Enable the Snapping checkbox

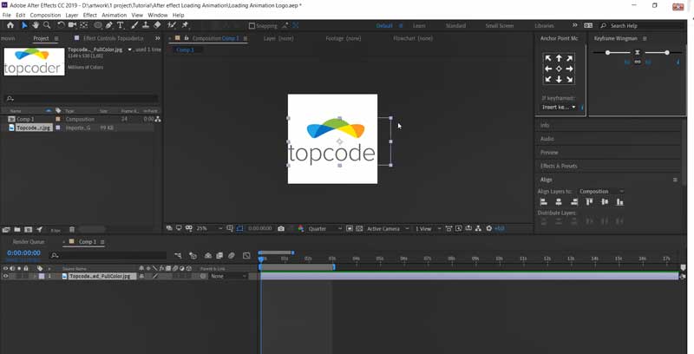coord(252,26)
